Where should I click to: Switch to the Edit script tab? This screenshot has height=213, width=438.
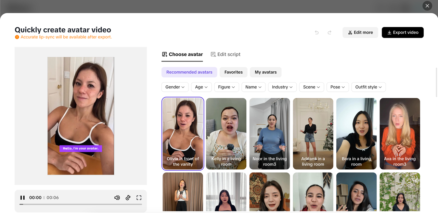click(x=226, y=54)
